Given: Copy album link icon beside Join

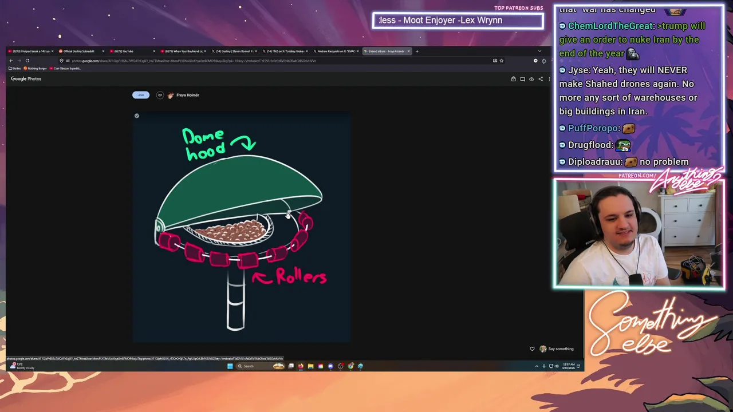Looking at the screenshot, I should 160,95.
